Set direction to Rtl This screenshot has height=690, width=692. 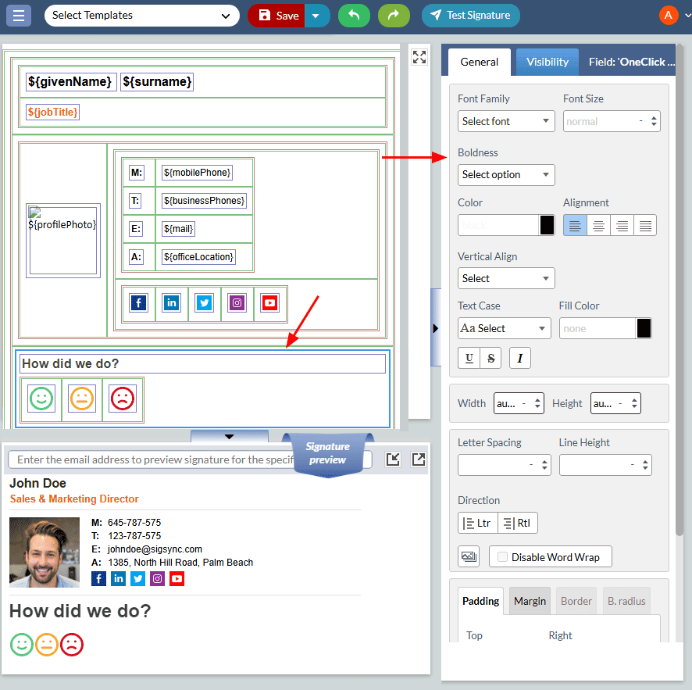point(517,523)
